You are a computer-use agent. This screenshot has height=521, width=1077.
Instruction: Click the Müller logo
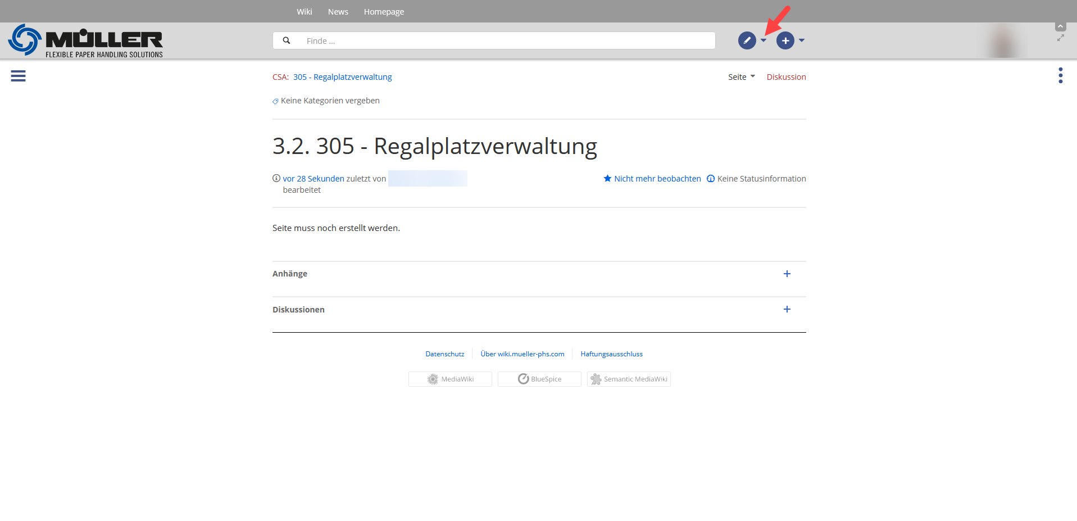click(85, 40)
